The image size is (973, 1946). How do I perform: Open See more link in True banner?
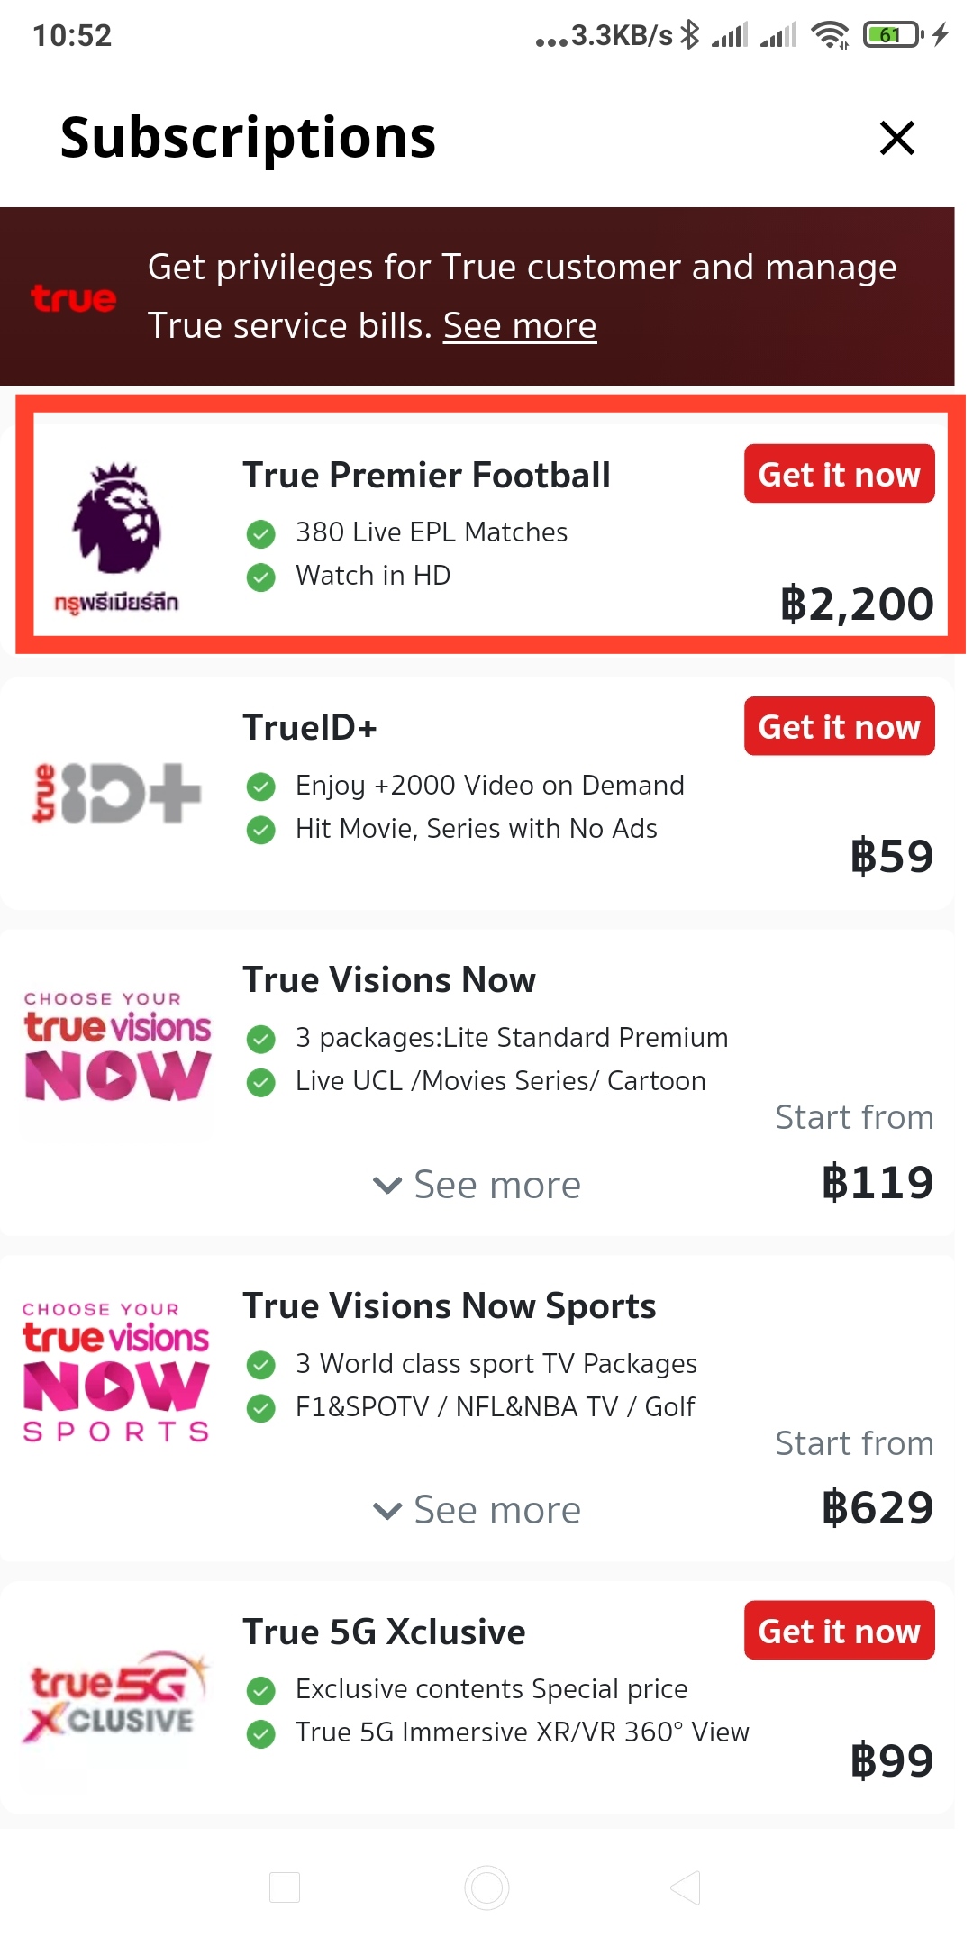pos(520,326)
